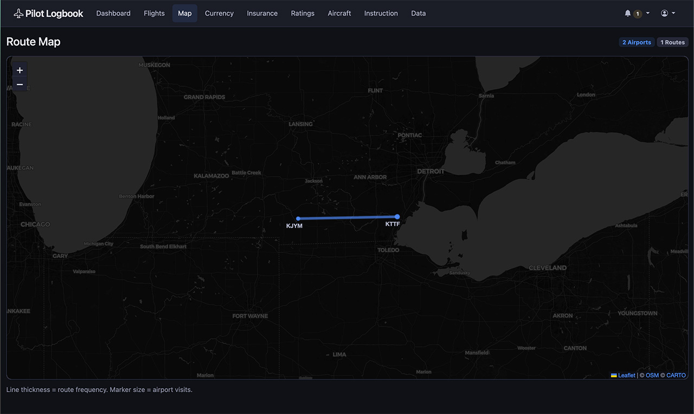The width and height of the screenshot is (694, 414).
Task: Open the Flights page
Action: pyautogui.click(x=154, y=14)
